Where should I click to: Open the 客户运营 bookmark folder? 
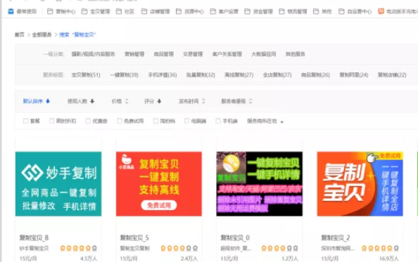pyautogui.click(x=224, y=11)
